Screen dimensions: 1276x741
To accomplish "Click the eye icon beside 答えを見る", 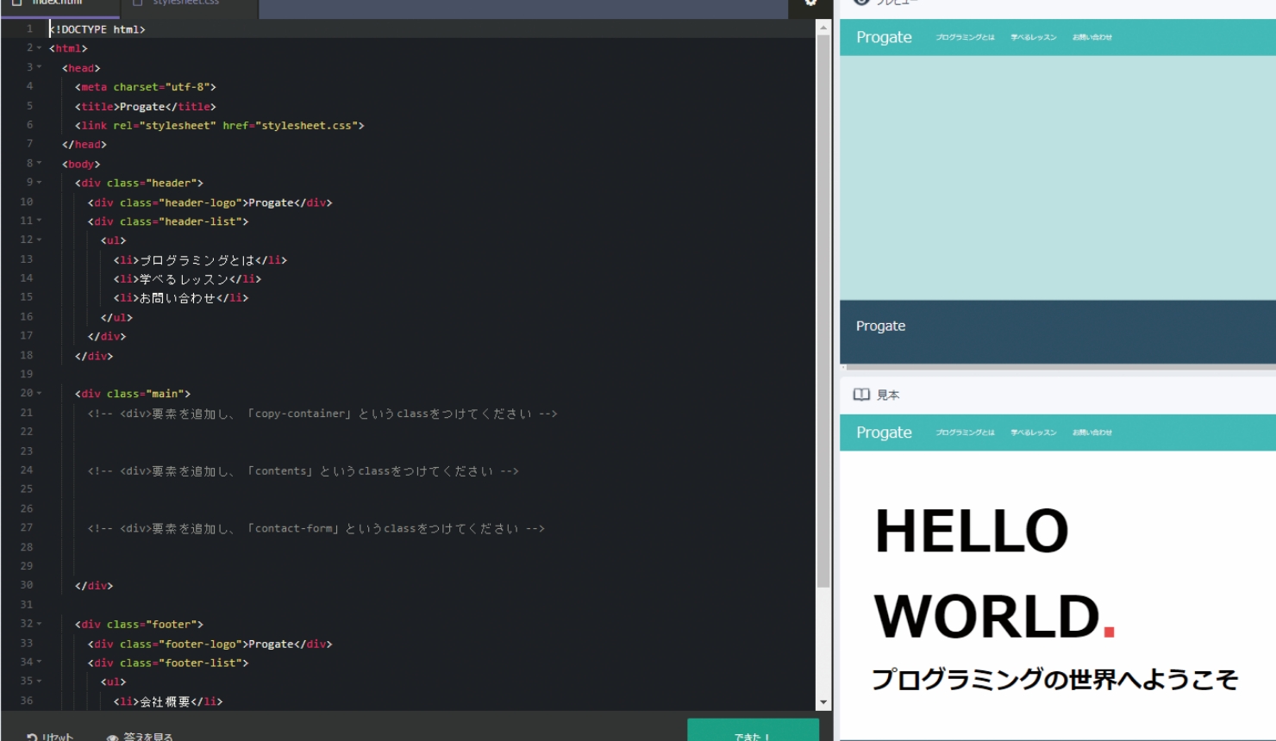I will pos(112,738).
